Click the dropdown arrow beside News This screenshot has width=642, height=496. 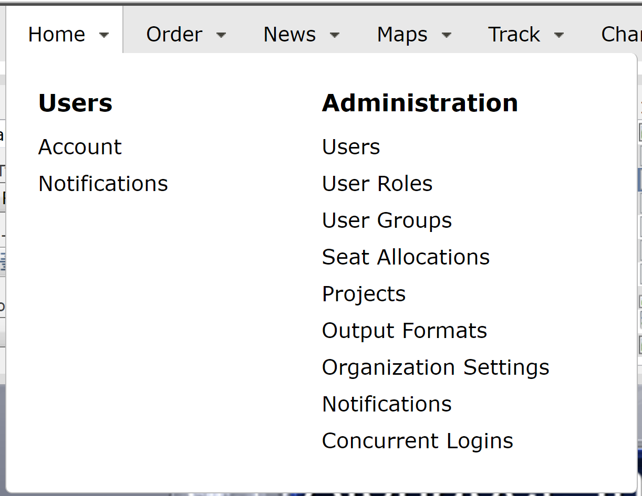pos(335,35)
